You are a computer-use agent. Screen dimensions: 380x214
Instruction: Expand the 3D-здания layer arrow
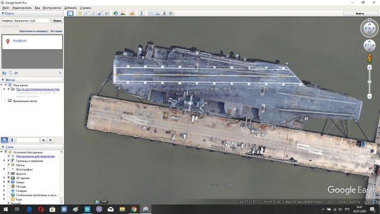click(4, 178)
